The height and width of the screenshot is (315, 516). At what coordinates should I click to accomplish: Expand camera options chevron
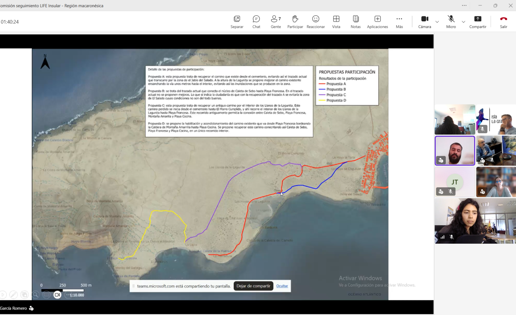[x=437, y=22]
